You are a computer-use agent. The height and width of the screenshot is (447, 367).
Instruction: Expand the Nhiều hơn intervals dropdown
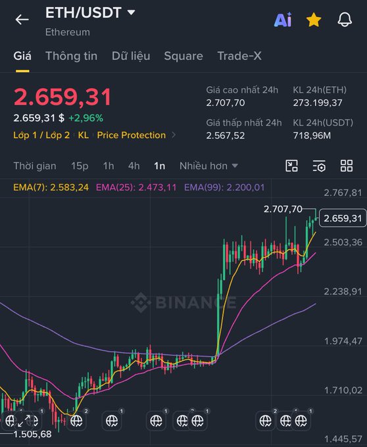click(208, 166)
